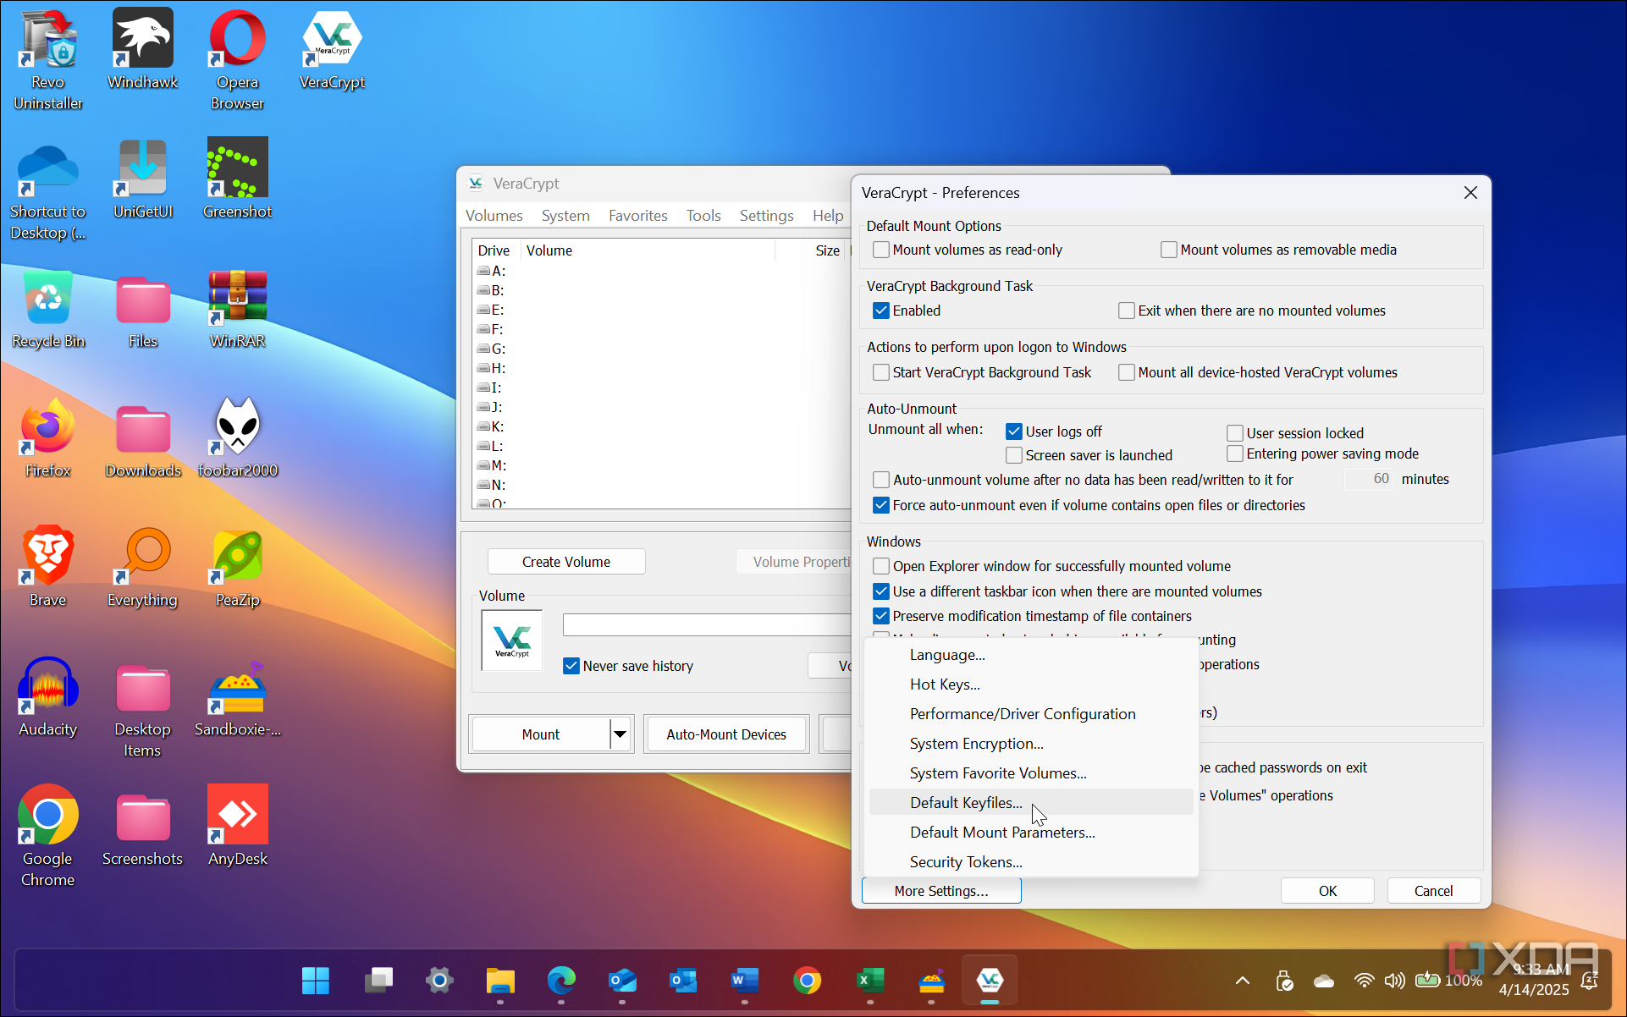Check User session locked option
The width and height of the screenshot is (1627, 1017).
tap(1235, 433)
